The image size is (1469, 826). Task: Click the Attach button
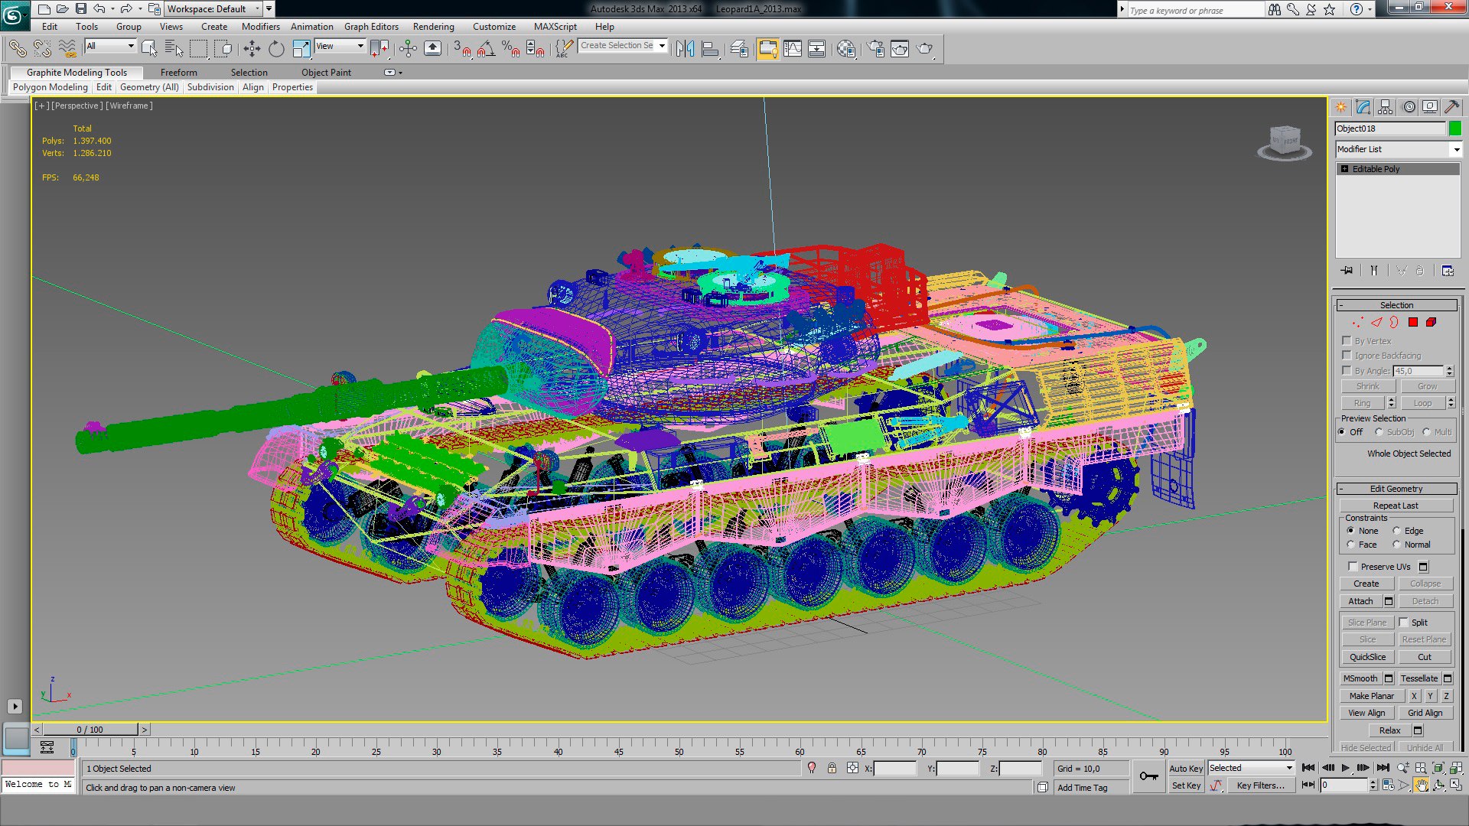tap(1360, 601)
